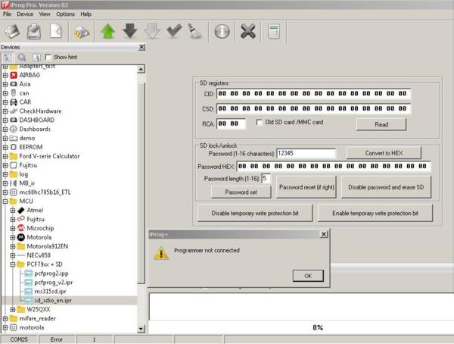This screenshot has width=454, height=344.
Task: Check the Old SD card /MMC card box
Action: click(x=260, y=122)
